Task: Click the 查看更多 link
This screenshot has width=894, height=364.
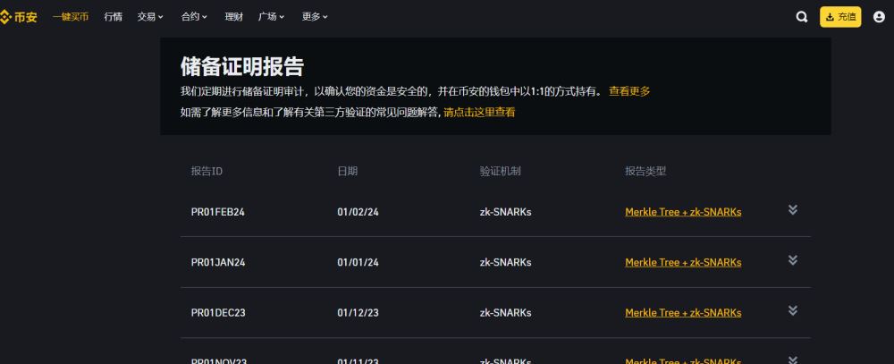Action: [629, 91]
